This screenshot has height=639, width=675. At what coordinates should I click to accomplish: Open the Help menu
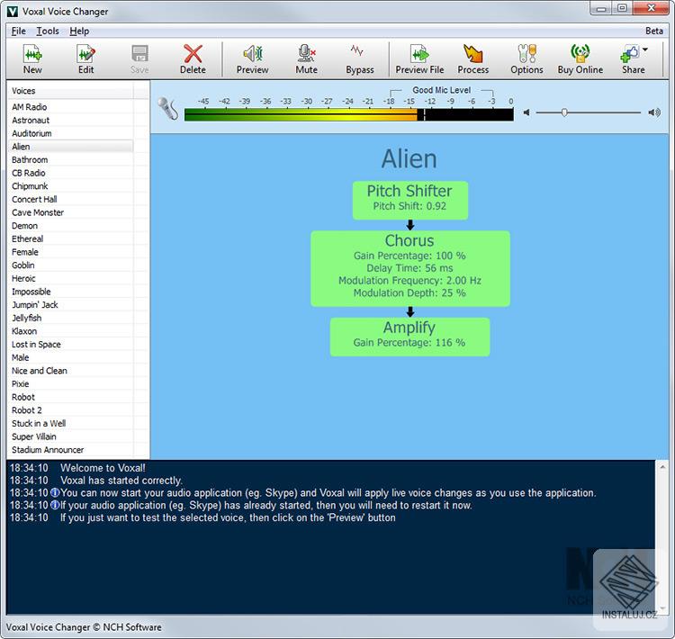click(x=79, y=31)
